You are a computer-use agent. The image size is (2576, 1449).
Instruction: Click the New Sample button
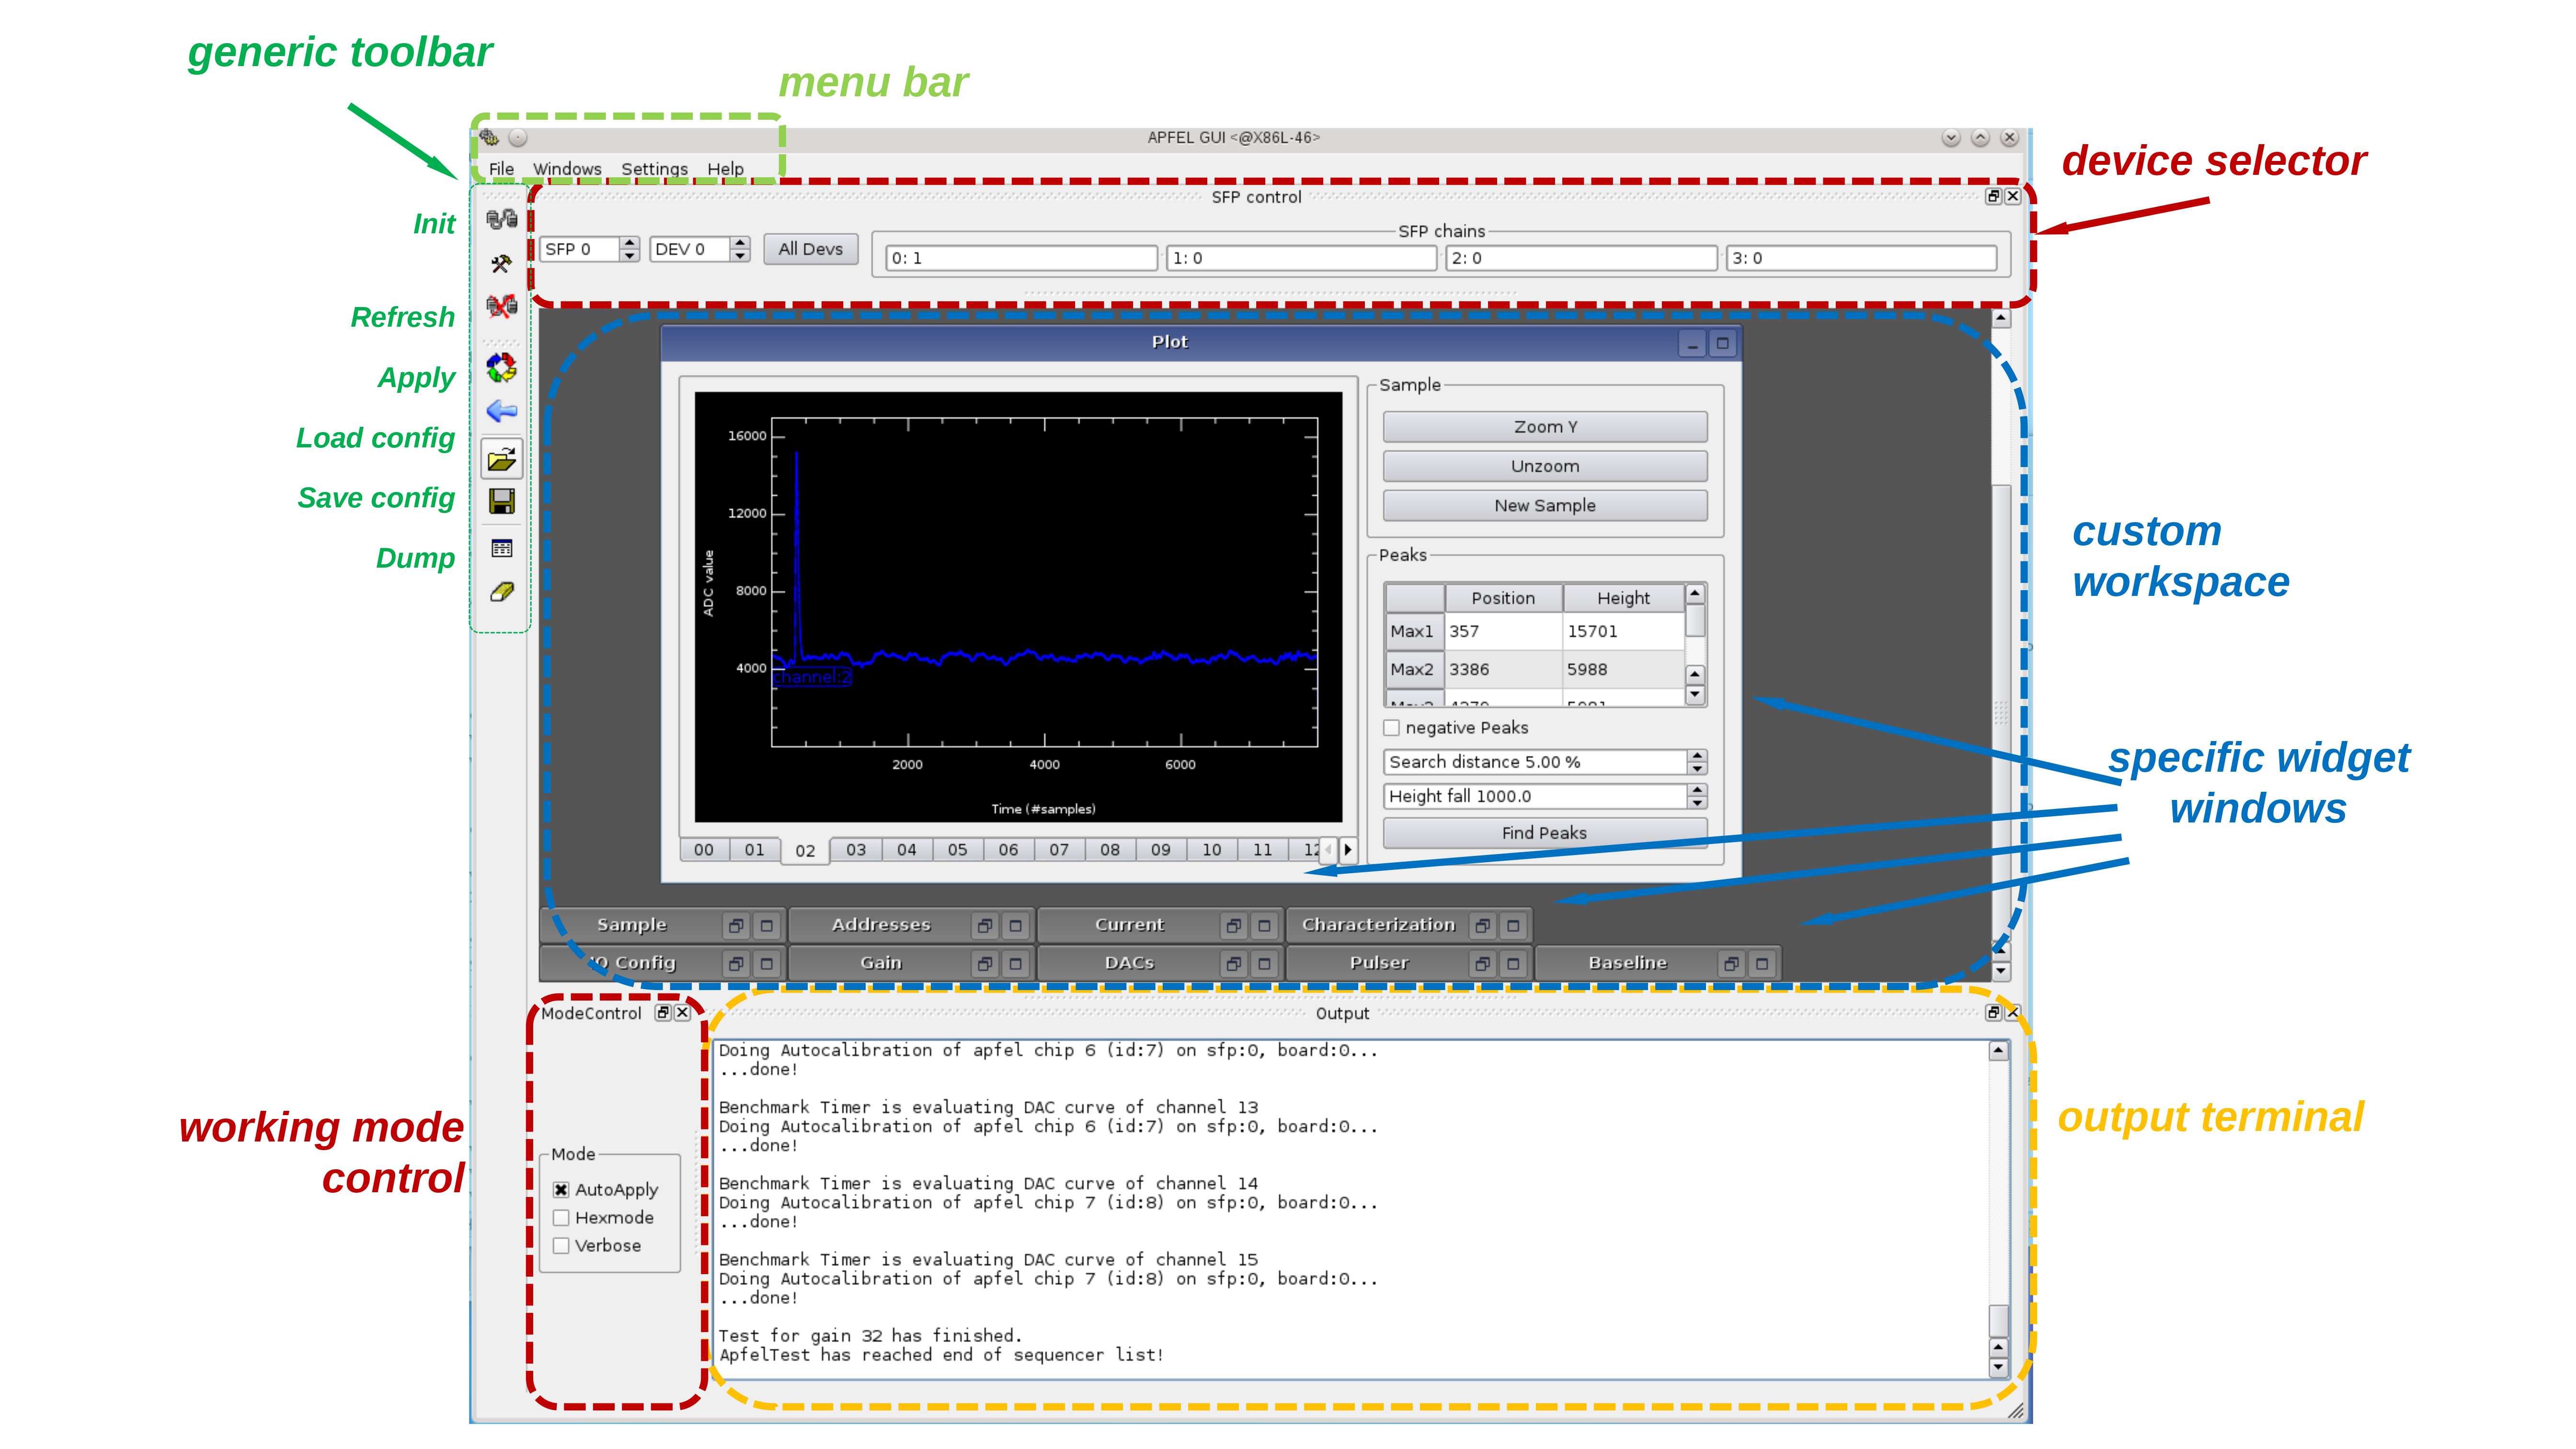[x=1544, y=506]
